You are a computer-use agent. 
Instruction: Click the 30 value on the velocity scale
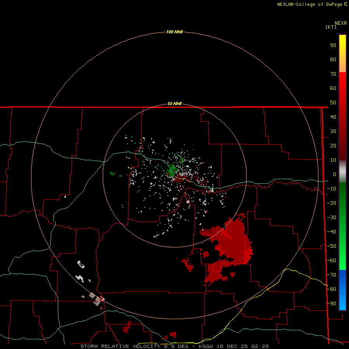(333, 131)
